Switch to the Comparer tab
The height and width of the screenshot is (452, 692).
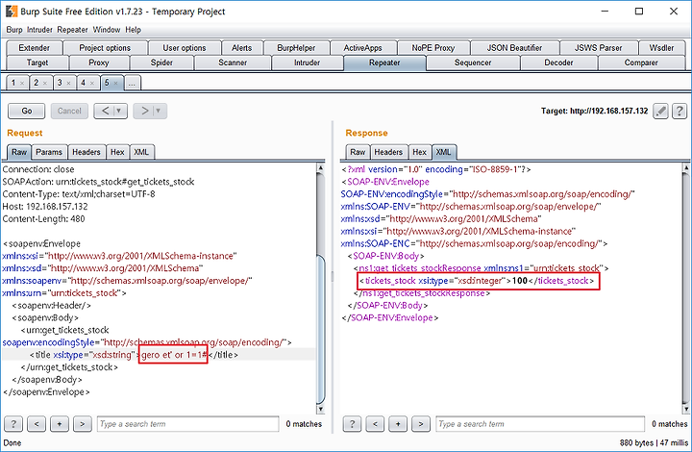pos(641,63)
